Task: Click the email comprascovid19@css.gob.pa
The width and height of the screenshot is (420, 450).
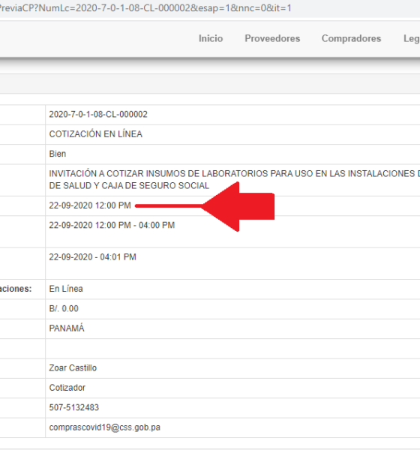Action: (x=105, y=427)
